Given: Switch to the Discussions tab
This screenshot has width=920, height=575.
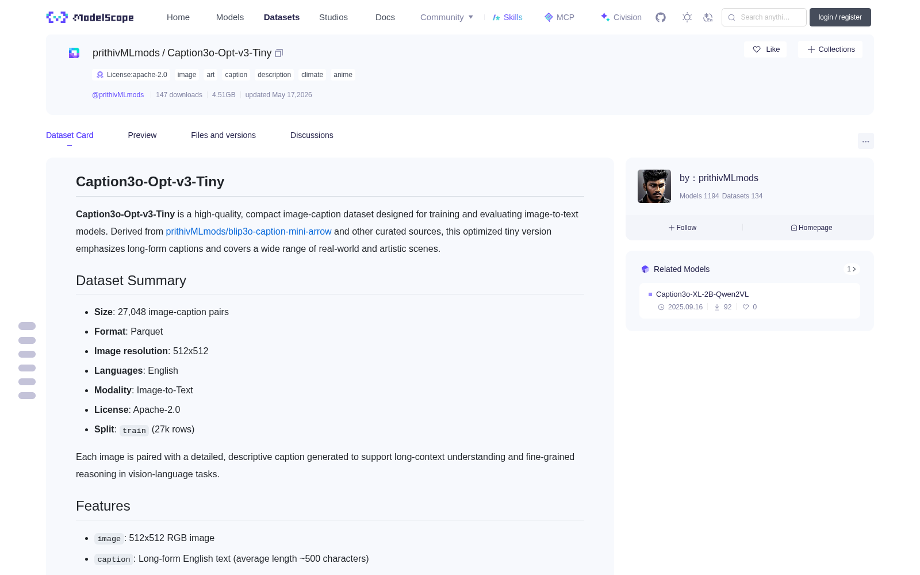Looking at the screenshot, I should click(x=312, y=135).
